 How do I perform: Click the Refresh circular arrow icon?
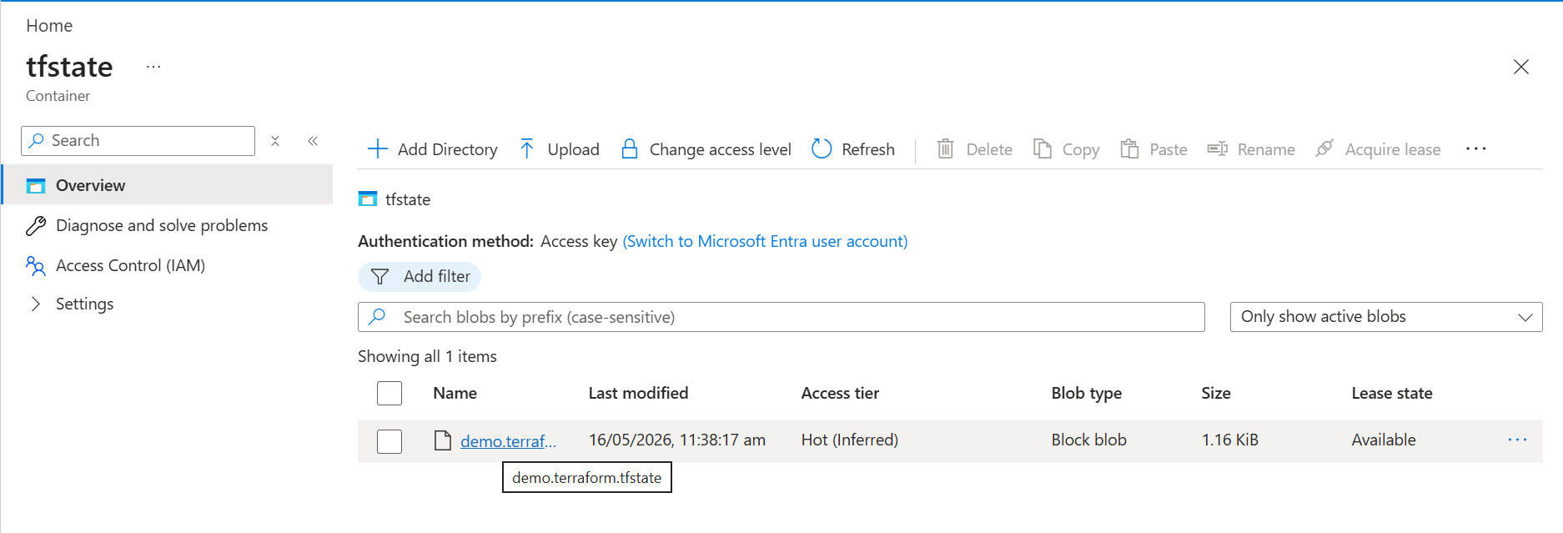pos(822,148)
